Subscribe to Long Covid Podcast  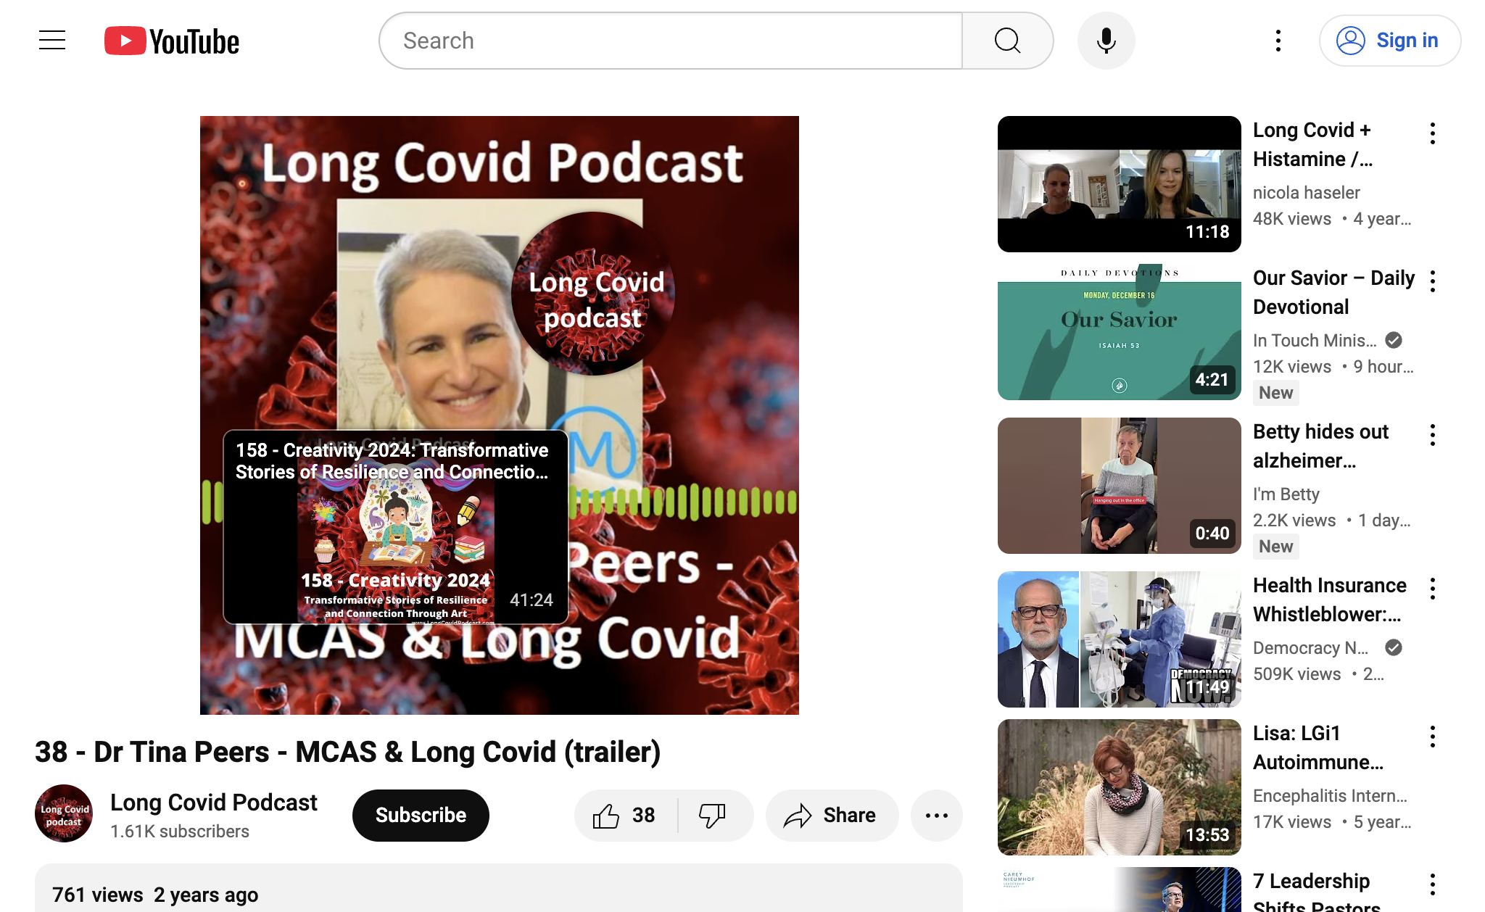pyautogui.click(x=421, y=816)
